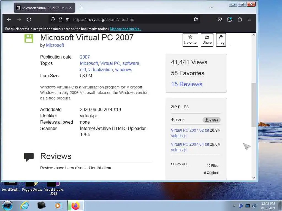
Task: Open Windows Media Player from the taskbar
Action: 58,206
